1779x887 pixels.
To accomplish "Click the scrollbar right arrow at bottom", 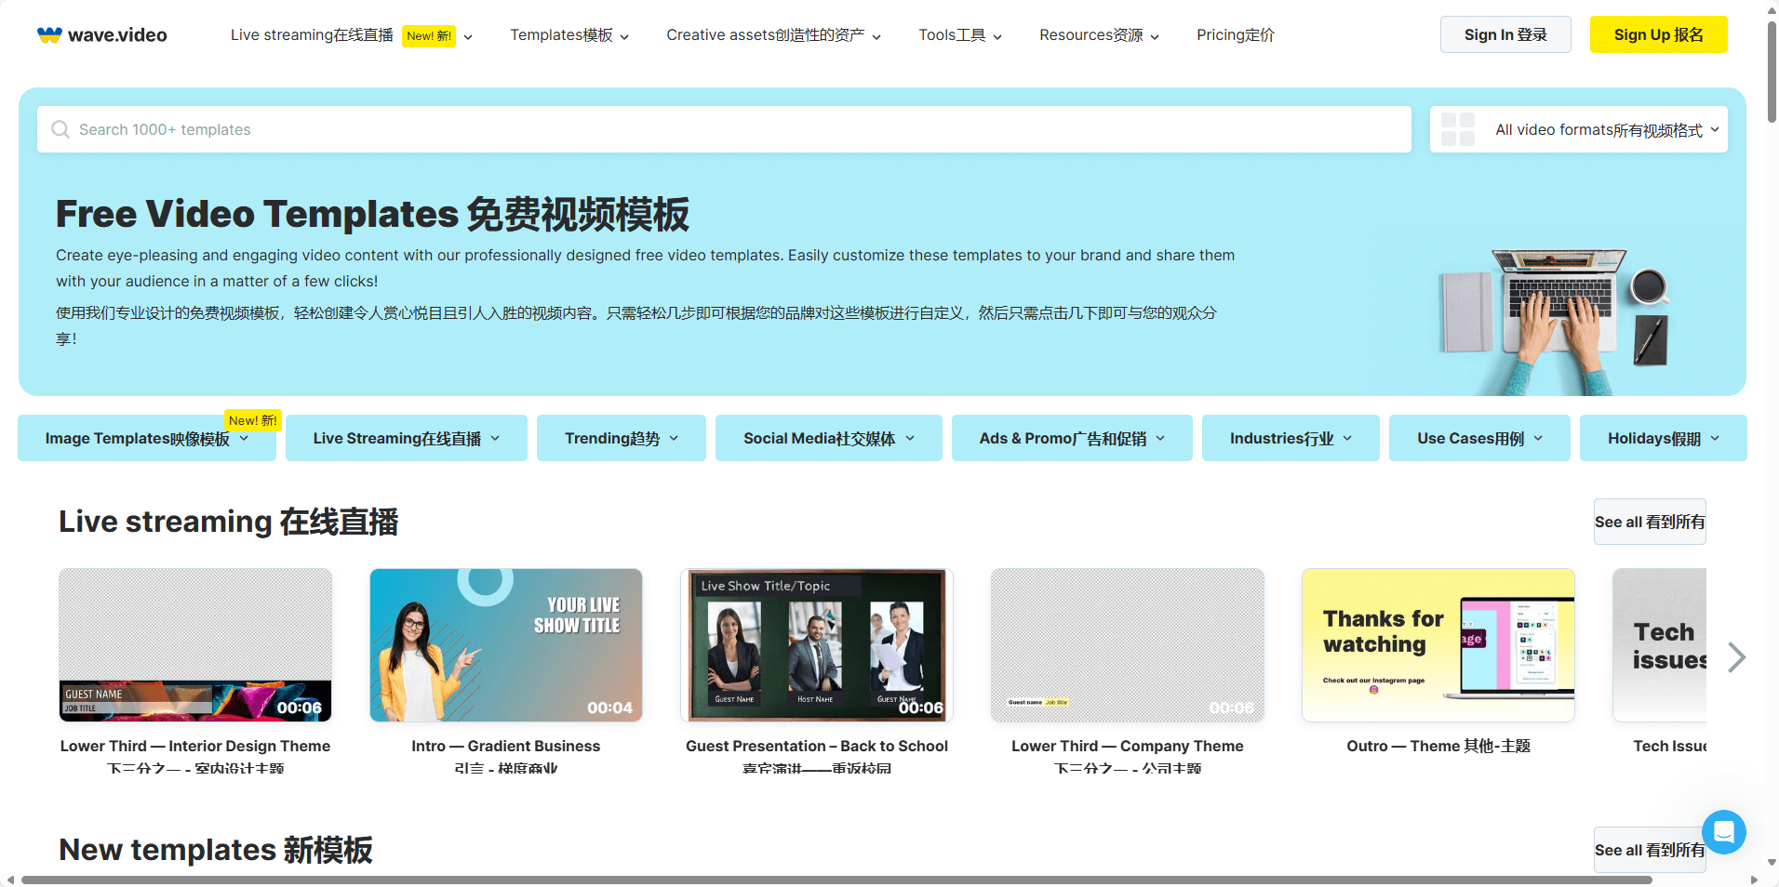I will [1754, 880].
